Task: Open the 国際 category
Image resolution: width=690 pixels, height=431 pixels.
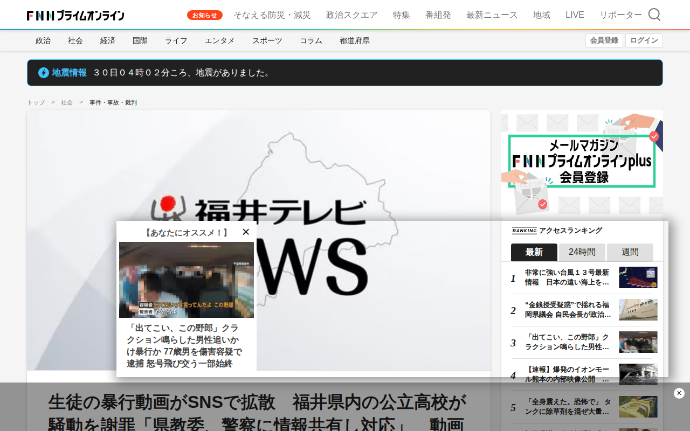Action: pos(140,40)
